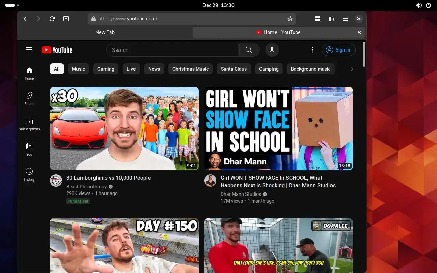Open the system power menu icon
The image size is (437, 273).
tap(428, 5)
